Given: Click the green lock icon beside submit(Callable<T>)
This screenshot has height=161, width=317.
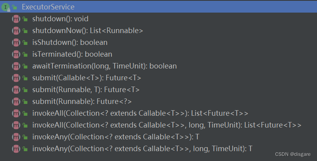Looking at the screenshot, I should [x=25, y=78].
